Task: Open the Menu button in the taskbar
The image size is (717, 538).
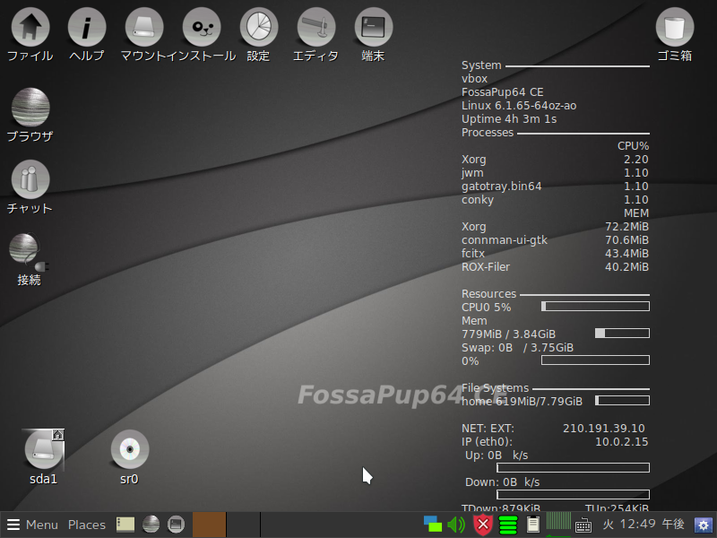Action: pos(32,525)
